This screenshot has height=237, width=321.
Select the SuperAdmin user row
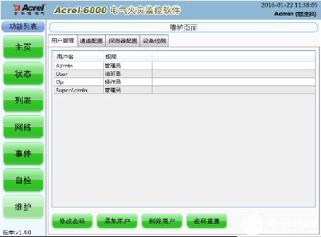[185, 90]
